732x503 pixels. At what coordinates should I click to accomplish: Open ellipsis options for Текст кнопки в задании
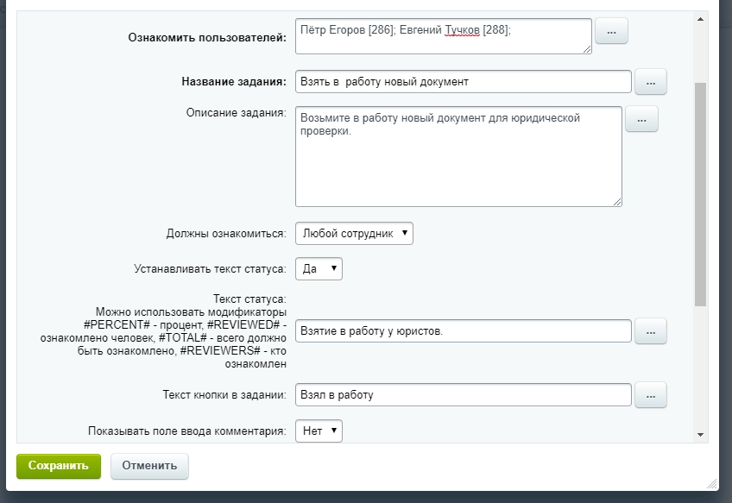pyautogui.click(x=651, y=394)
